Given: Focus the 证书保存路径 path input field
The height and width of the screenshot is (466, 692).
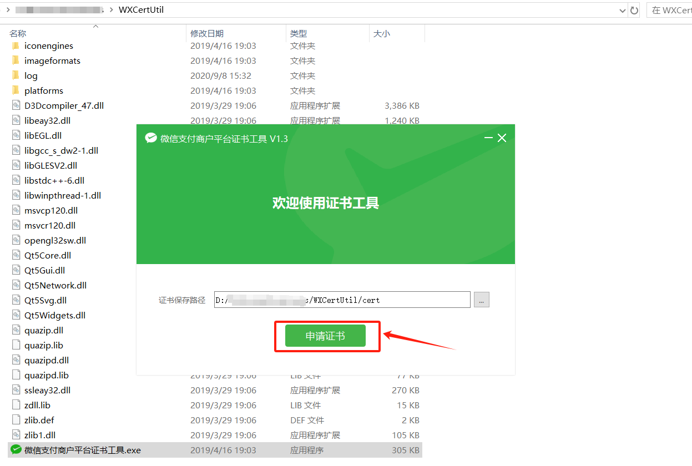Looking at the screenshot, I should click(342, 300).
